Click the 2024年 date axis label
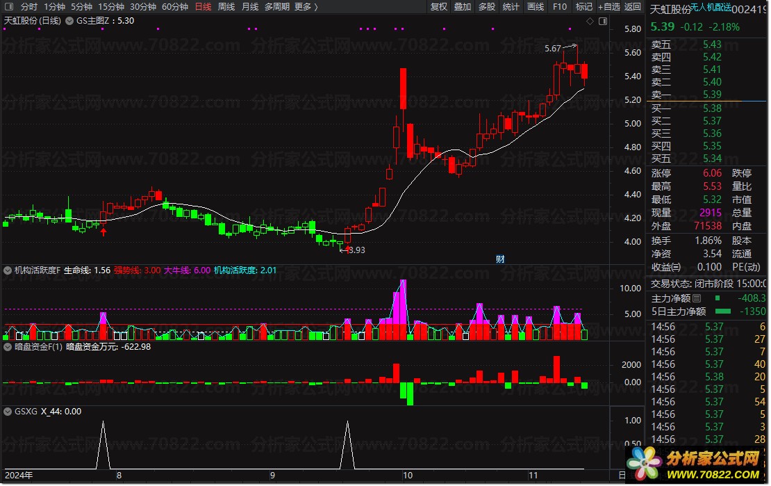The image size is (771, 486). [x=19, y=476]
